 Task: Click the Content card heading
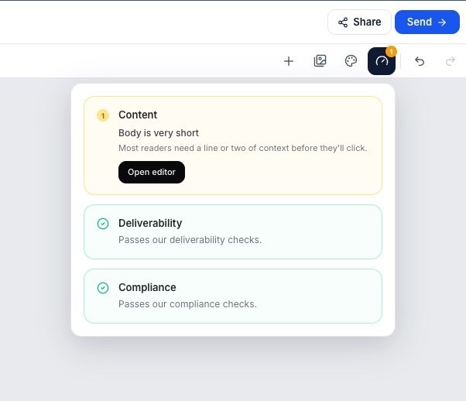point(138,115)
